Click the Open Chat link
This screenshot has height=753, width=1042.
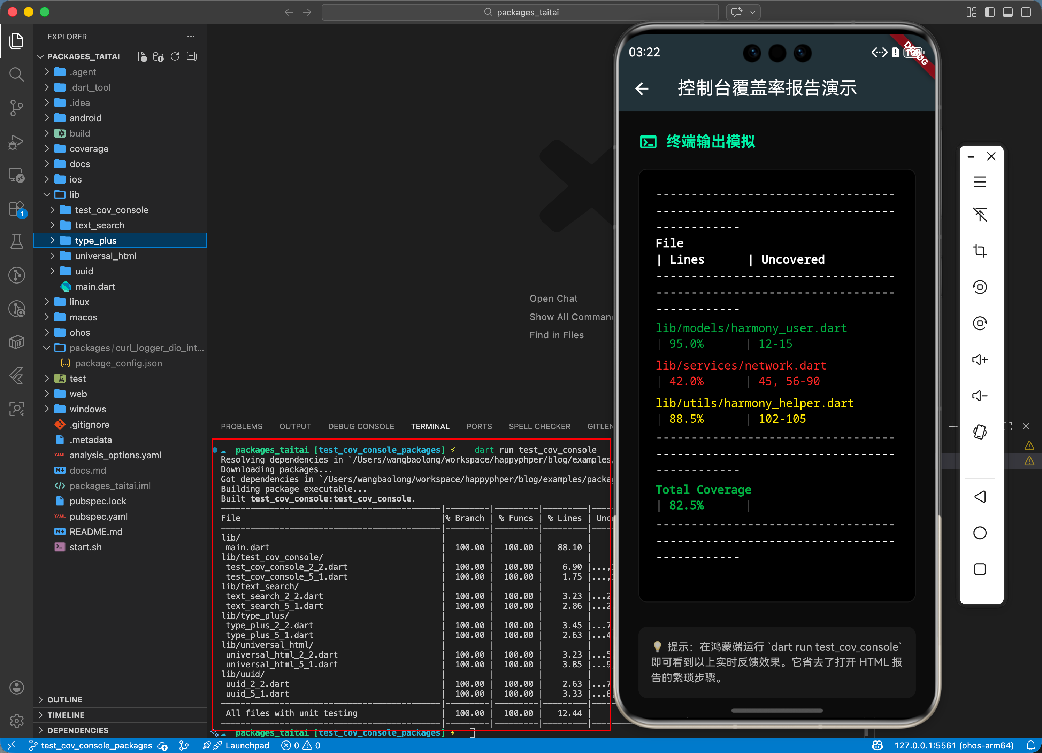(x=553, y=298)
